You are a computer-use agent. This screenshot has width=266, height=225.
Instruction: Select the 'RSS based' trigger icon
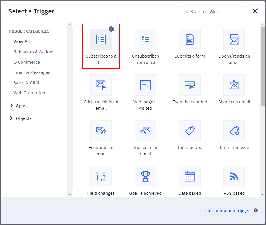[234, 177]
